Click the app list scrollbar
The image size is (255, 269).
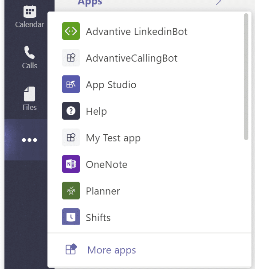[246, 77]
